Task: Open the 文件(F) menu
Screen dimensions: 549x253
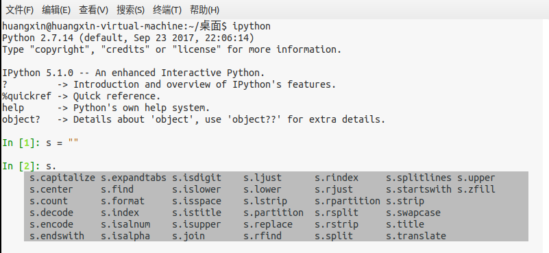Action: (20, 10)
